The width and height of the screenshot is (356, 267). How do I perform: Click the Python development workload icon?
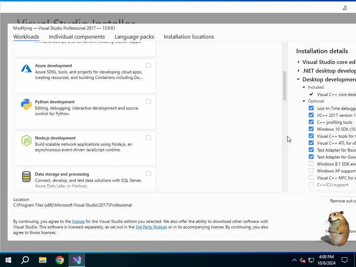[26, 104]
